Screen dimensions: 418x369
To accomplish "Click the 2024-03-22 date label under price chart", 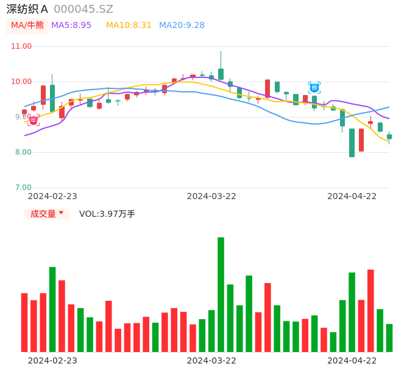I will click(x=211, y=196).
